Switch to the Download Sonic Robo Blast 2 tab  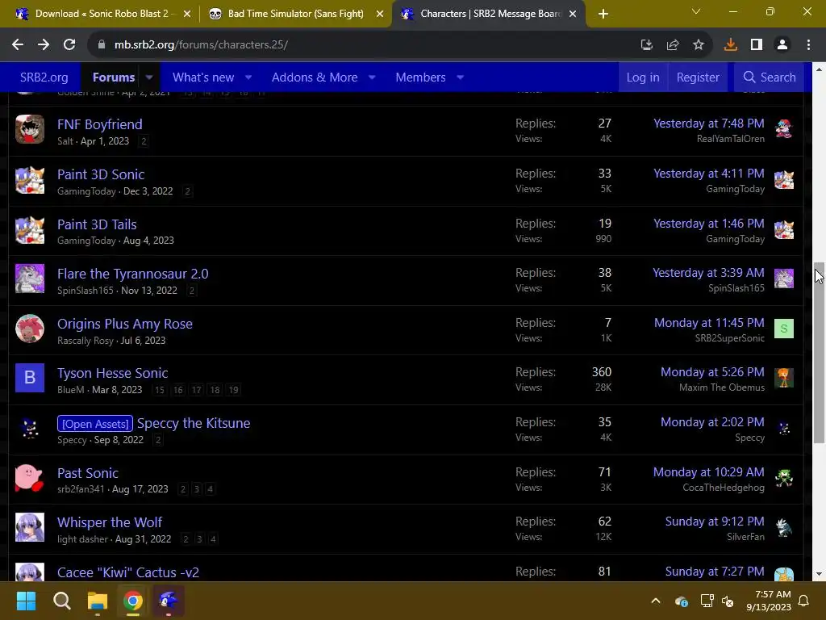pyautogui.click(x=102, y=14)
